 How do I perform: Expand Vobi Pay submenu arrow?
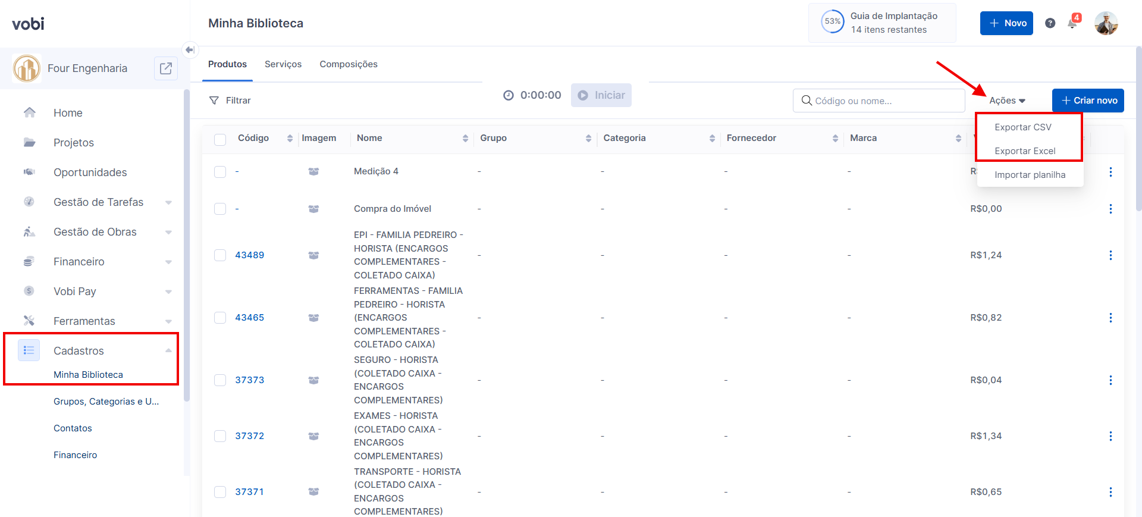[168, 292]
